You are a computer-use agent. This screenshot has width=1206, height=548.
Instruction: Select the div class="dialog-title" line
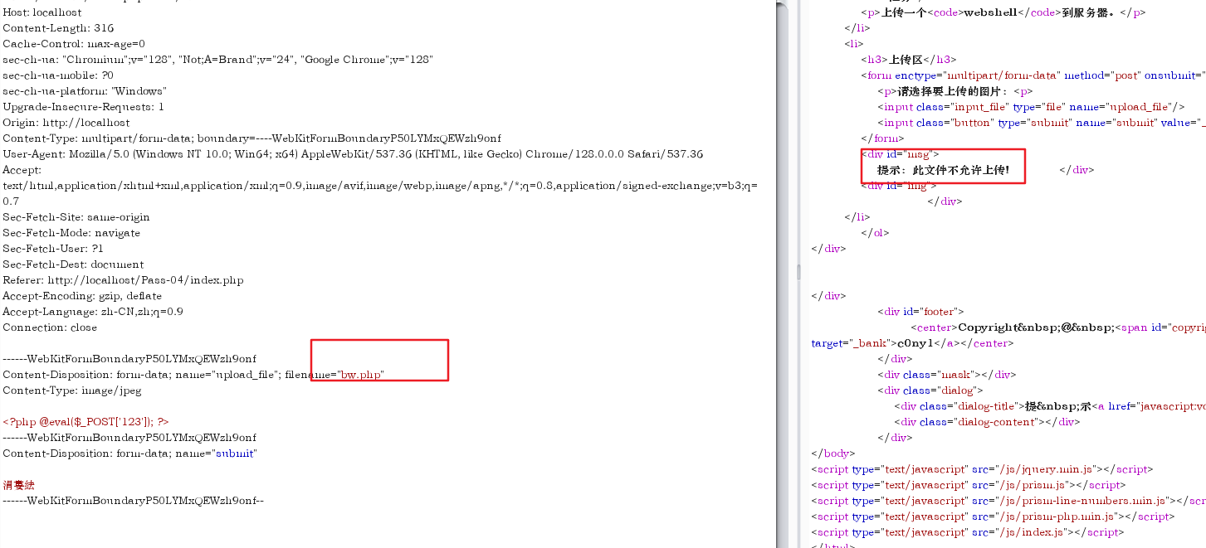pyautogui.click(x=1050, y=406)
